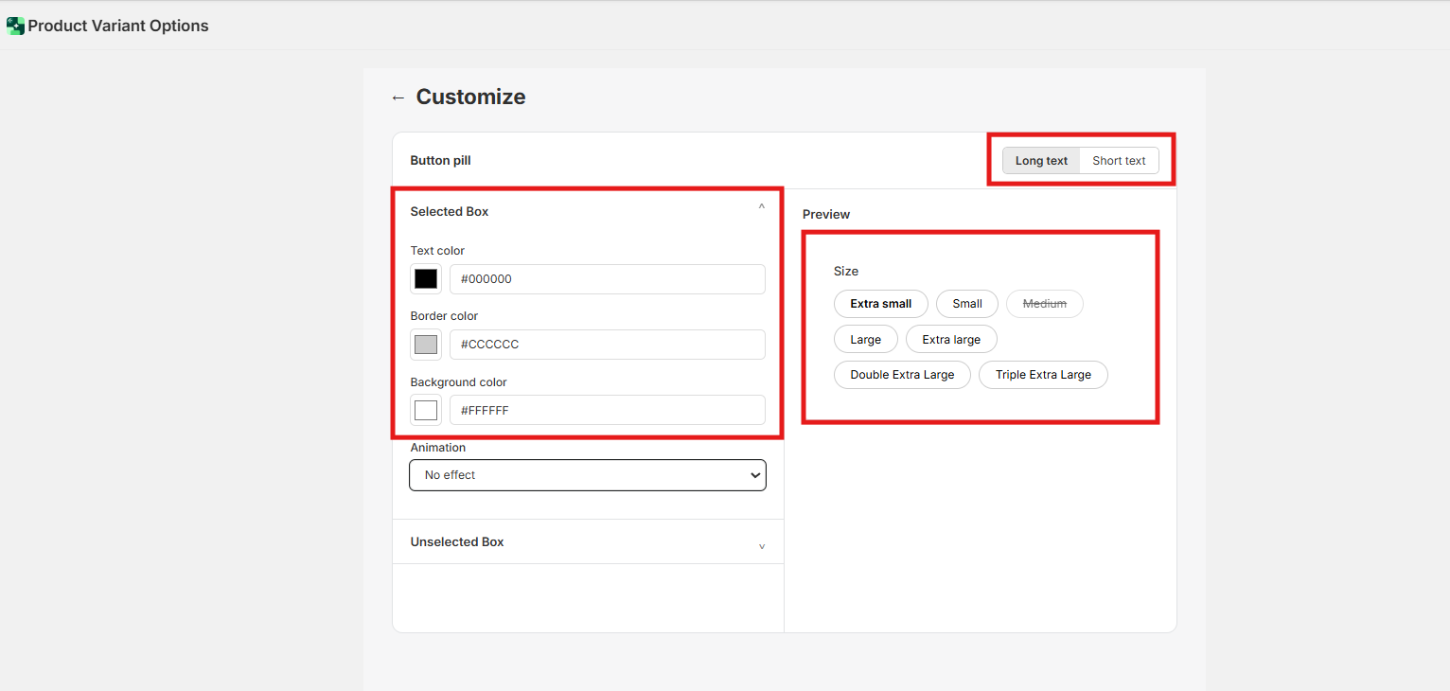The image size is (1450, 691).
Task: Open the black Text color swatch
Action: (x=426, y=279)
